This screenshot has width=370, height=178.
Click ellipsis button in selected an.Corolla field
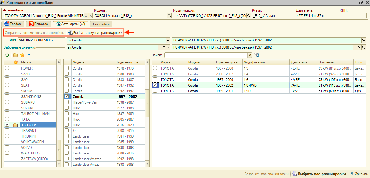(x=160, y=47)
